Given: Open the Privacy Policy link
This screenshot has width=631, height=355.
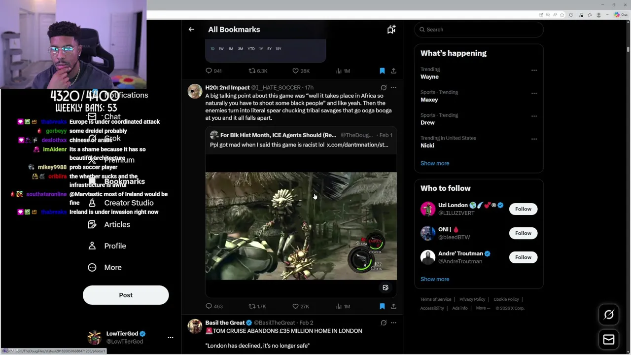Looking at the screenshot, I should [472, 299].
